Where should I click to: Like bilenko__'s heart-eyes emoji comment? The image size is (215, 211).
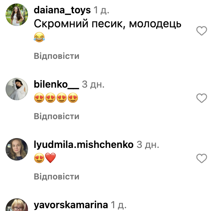[x=202, y=98]
